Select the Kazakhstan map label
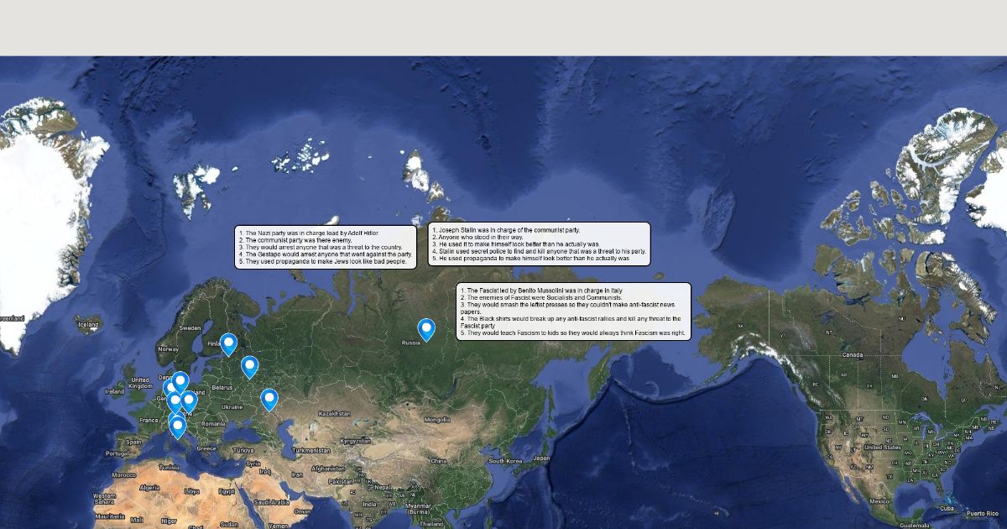Viewport: 1007px width, 529px height. tap(333, 413)
